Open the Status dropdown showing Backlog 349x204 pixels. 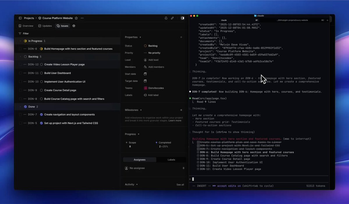[151, 46]
